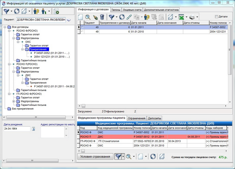Select the ГП Стоматология program row
Image resolution: width=235 pixels, height=169 pixels.
click(153, 141)
